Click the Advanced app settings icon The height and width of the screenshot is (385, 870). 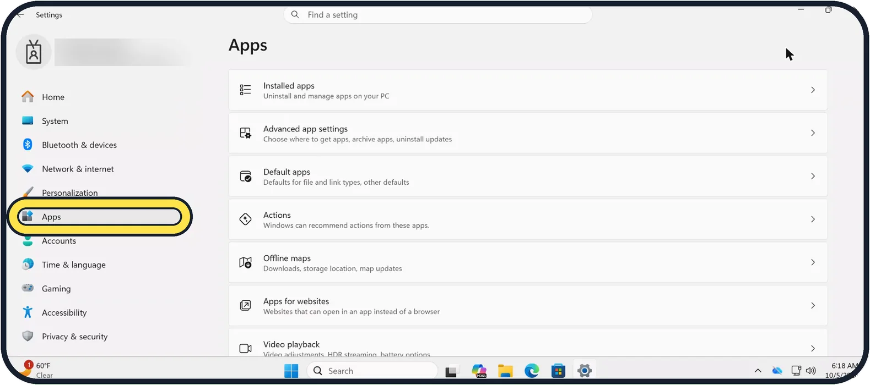pos(245,133)
